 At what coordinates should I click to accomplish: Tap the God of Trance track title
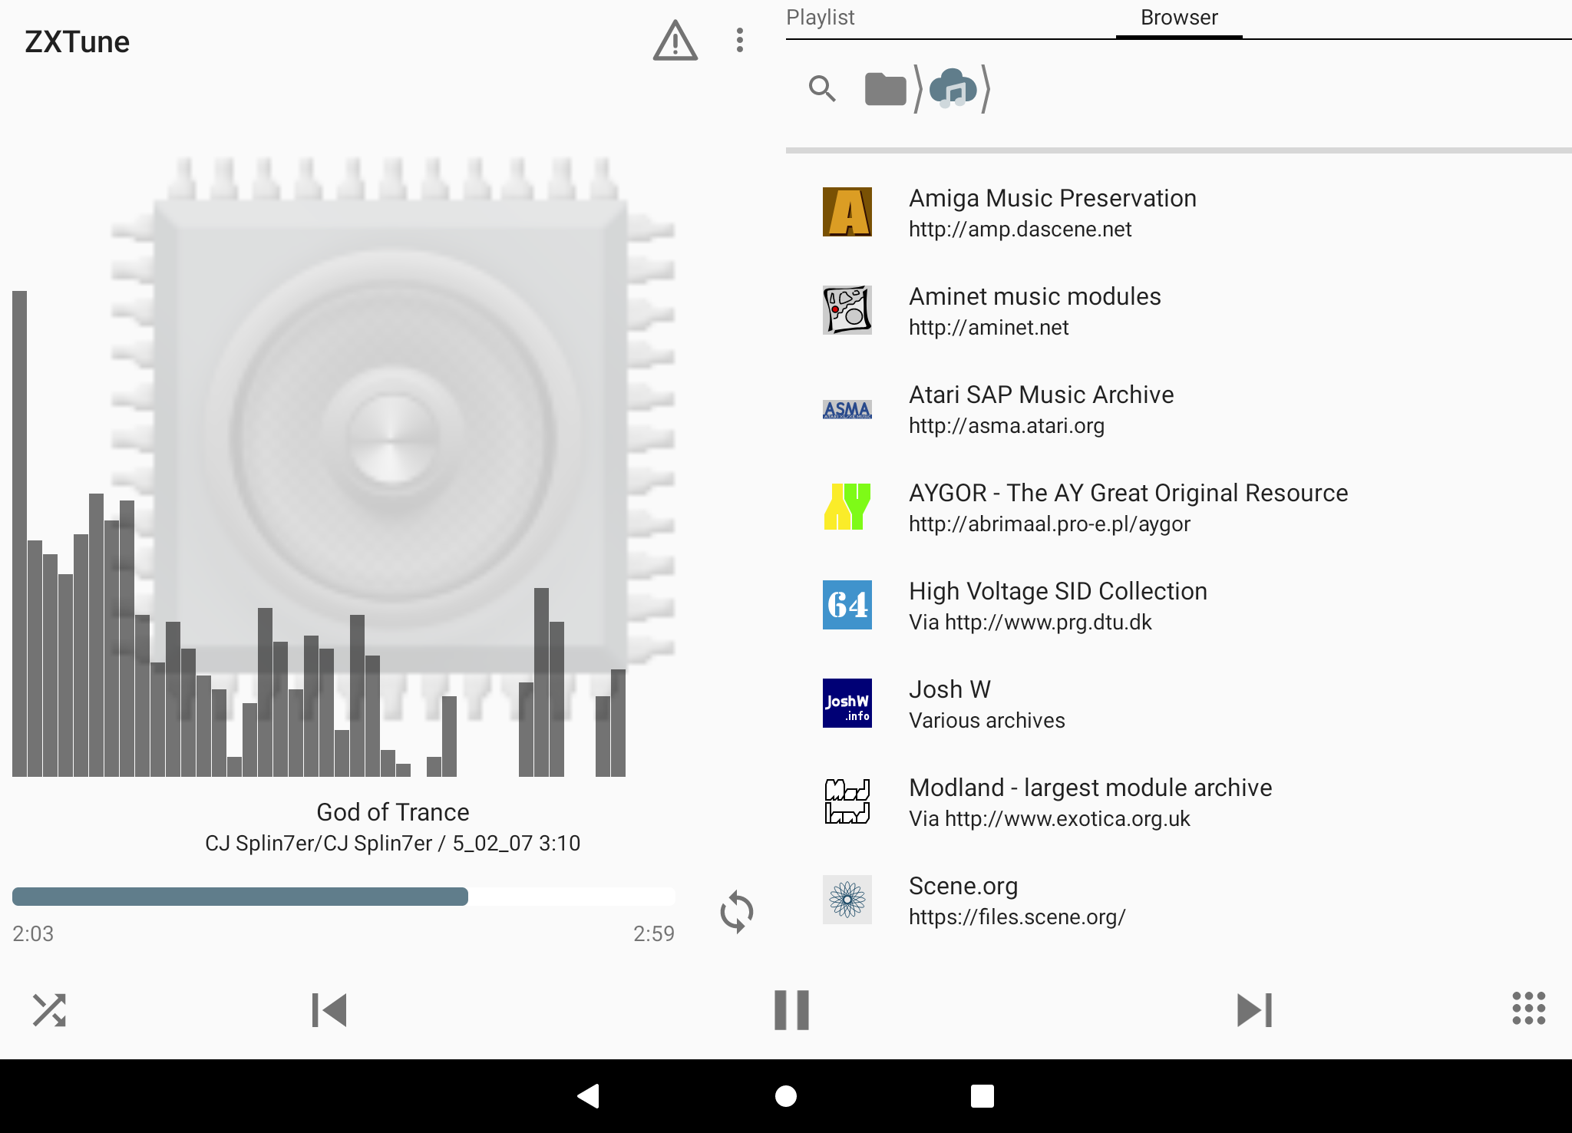coord(393,812)
